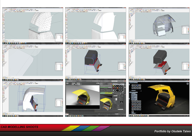Click the Layers panel in wireframe close-up SketchUp screenshot
192x136 pixels.
click(59, 38)
